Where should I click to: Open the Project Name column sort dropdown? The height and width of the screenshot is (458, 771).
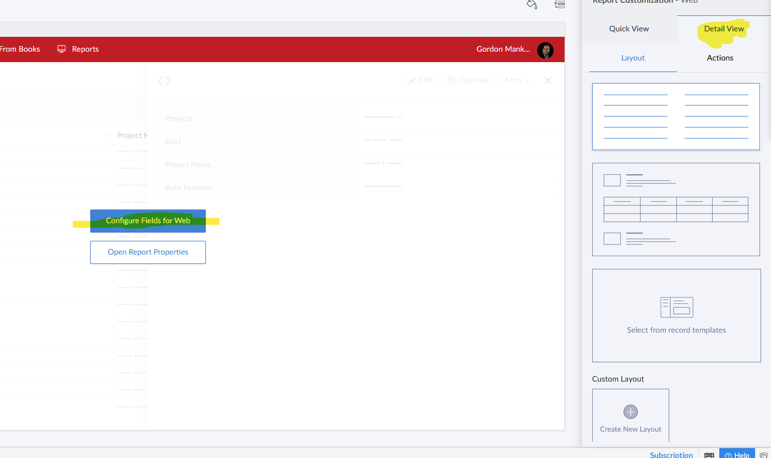(106, 135)
